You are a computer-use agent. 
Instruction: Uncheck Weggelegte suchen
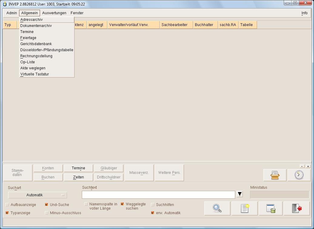click(x=122, y=204)
